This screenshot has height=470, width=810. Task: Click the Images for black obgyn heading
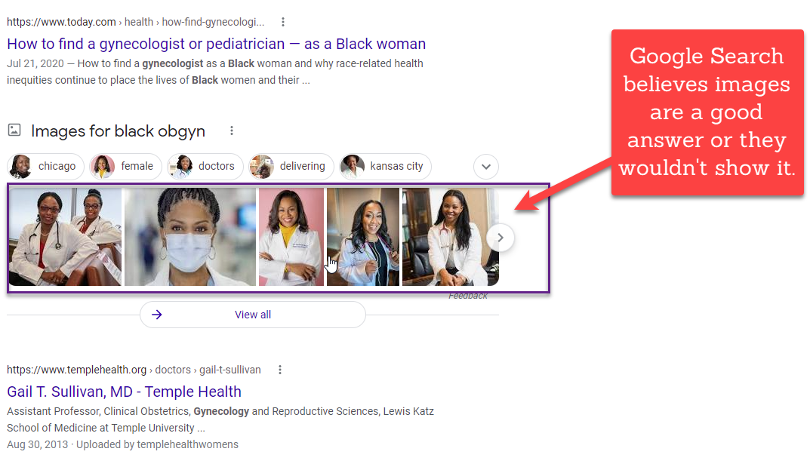pos(118,131)
